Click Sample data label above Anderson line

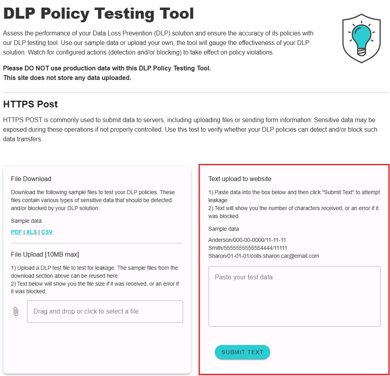point(224,229)
